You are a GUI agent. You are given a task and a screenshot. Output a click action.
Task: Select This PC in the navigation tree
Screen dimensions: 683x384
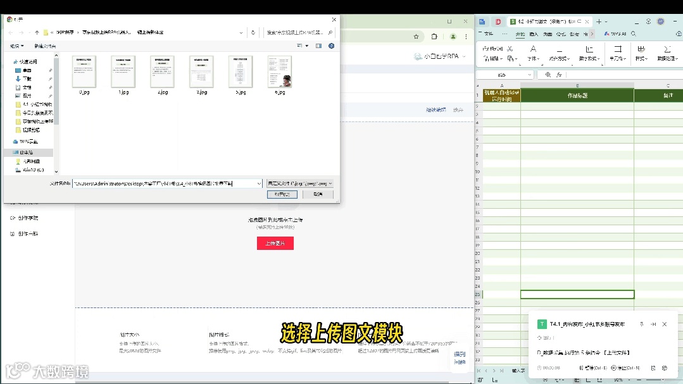click(x=23, y=152)
